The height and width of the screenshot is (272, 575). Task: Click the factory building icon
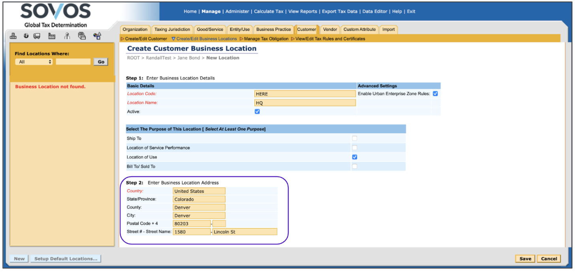52,36
